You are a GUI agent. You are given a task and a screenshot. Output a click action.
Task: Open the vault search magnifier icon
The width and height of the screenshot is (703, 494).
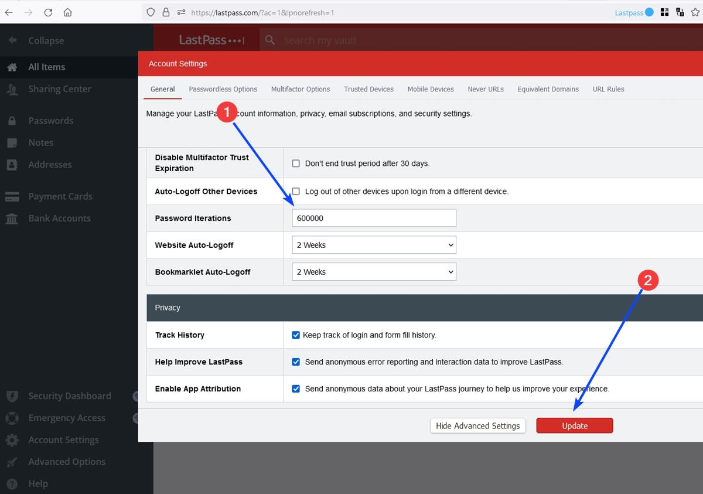tap(269, 40)
